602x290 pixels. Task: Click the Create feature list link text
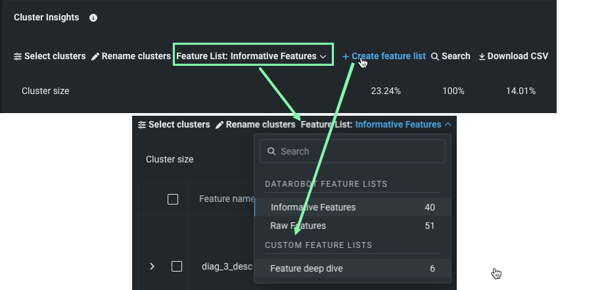(x=388, y=57)
